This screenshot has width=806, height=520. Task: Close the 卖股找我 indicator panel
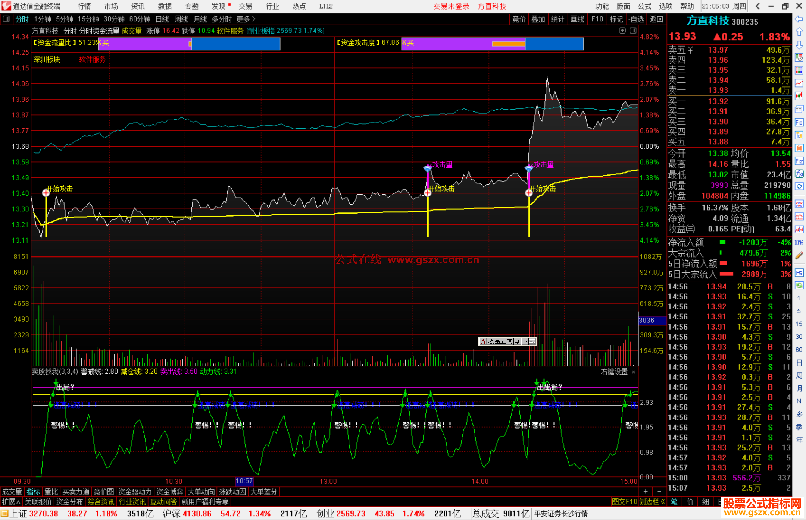point(634,372)
